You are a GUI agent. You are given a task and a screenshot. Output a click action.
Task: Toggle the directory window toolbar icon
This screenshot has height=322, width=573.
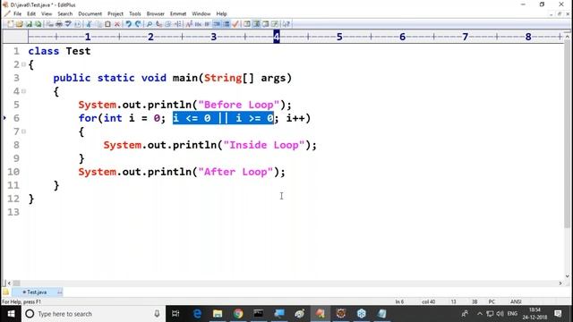(x=247, y=24)
